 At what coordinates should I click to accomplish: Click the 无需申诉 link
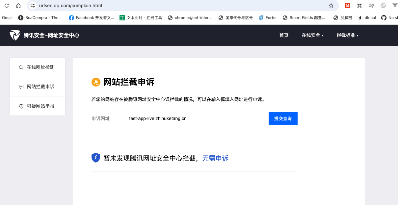(215, 158)
